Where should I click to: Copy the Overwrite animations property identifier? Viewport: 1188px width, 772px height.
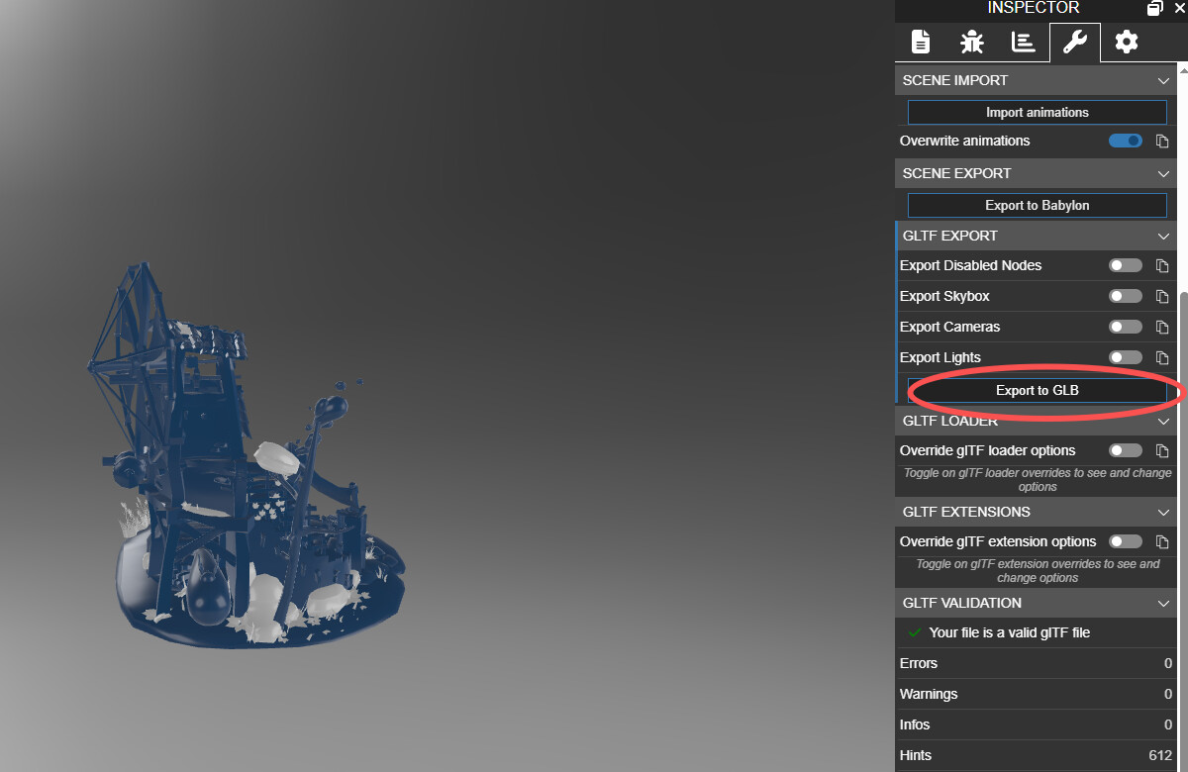coord(1161,141)
